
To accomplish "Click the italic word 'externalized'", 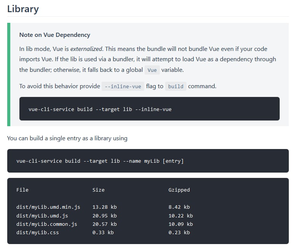I will [86, 49].
